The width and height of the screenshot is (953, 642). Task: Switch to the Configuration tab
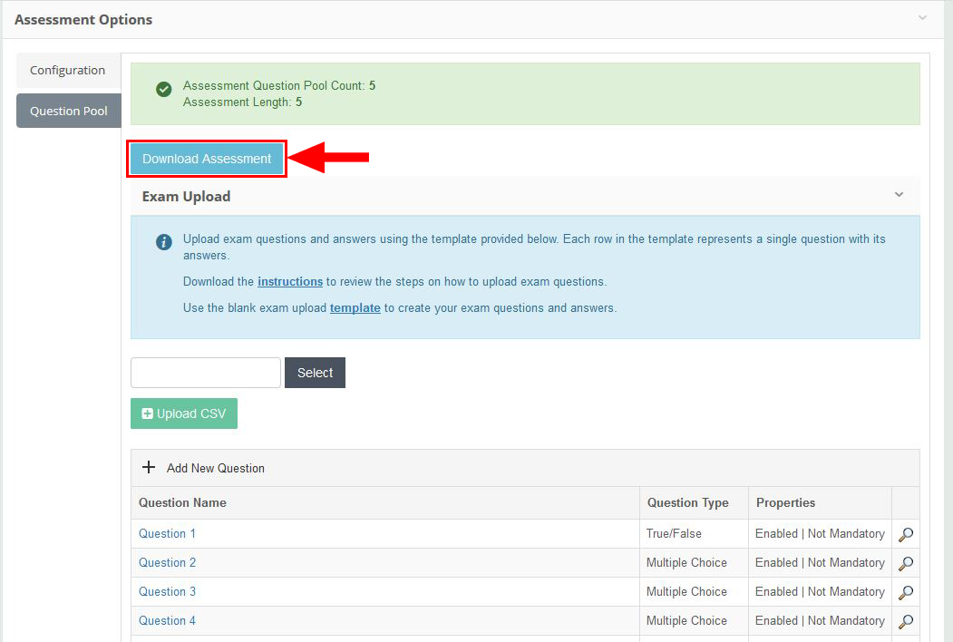68,71
